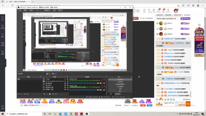This screenshot has width=206, height=116.
Task: Hide the 音频输出采集 source via eye icon
Action: click(65, 87)
